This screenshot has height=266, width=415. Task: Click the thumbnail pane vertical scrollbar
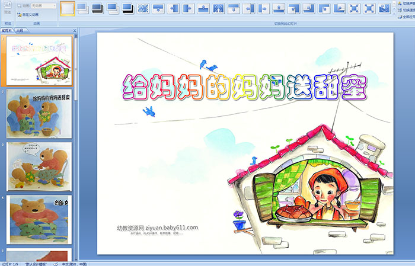[76, 69]
